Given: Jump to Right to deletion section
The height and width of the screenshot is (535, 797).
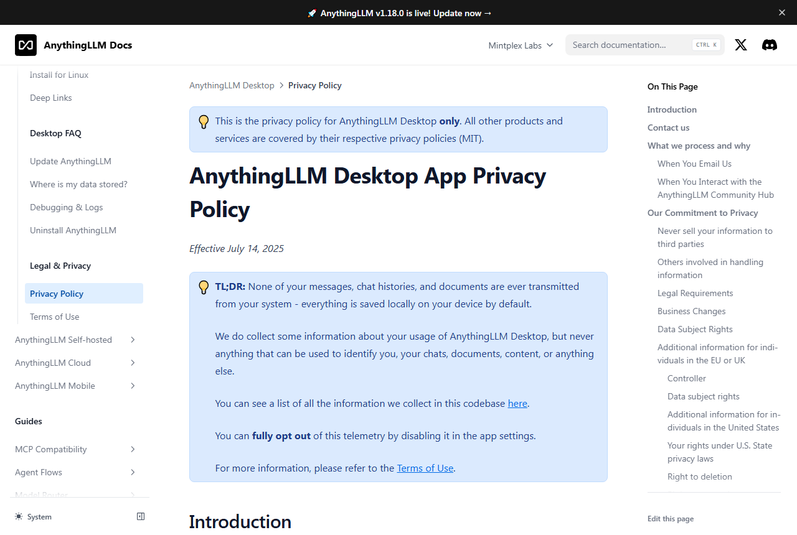Looking at the screenshot, I should [x=700, y=477].
